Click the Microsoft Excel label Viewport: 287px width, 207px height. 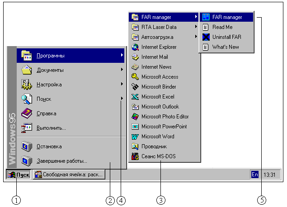[x=158, y=97]
